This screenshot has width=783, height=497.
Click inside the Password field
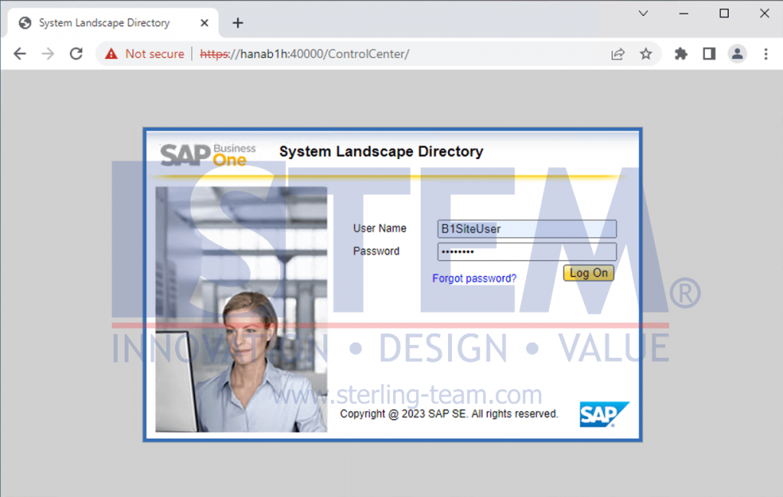(526, 251)
